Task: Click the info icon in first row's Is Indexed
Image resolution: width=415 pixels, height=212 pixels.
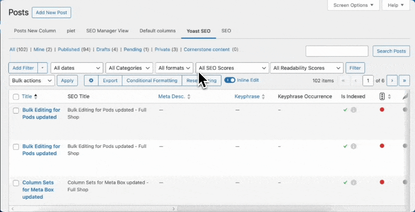Action: [x=353, y=110]
